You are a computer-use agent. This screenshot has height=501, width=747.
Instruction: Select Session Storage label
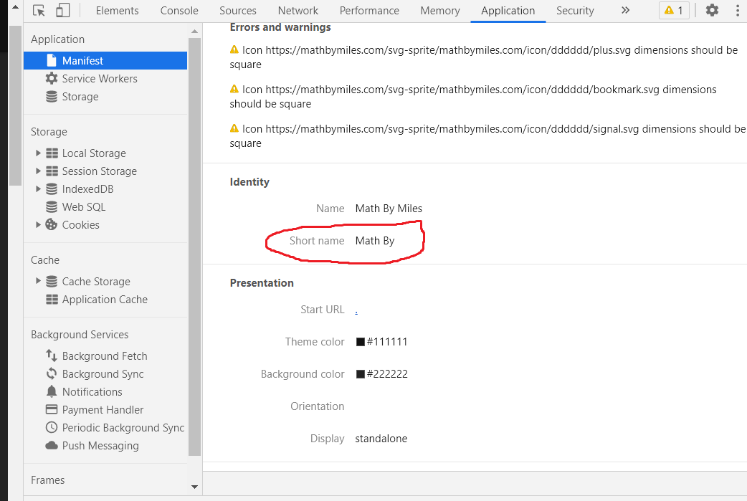point(99,171)
